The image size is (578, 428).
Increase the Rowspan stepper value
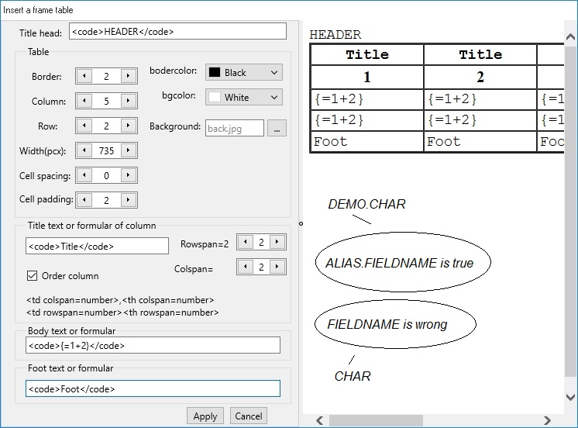[277, 243]
